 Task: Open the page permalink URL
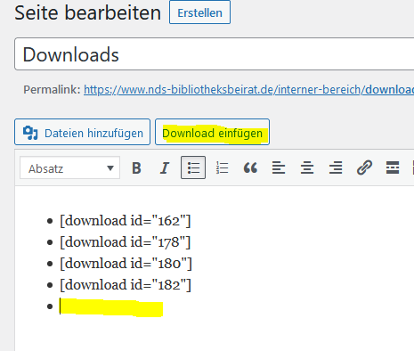tap(248, 89)
